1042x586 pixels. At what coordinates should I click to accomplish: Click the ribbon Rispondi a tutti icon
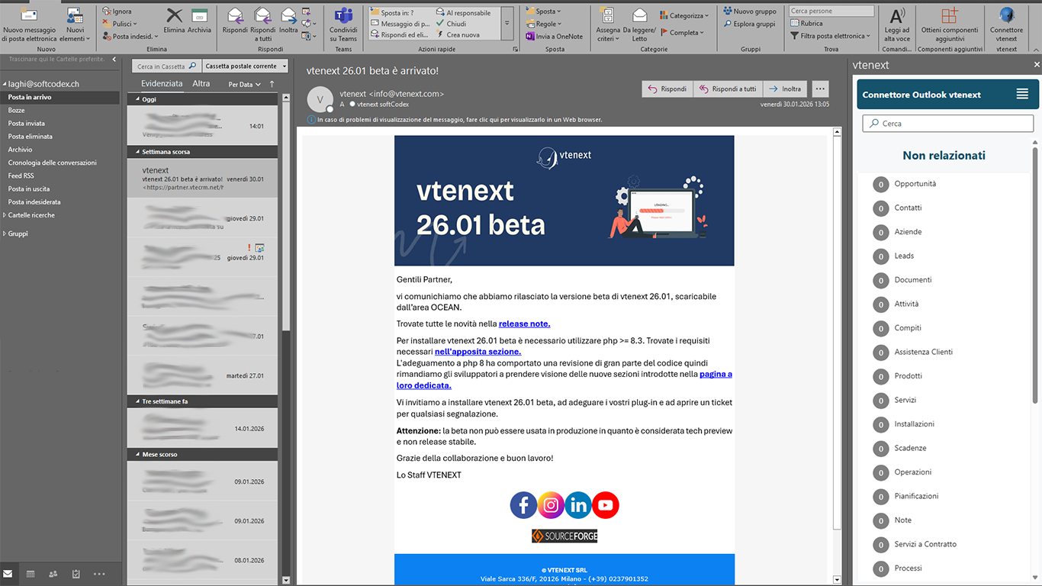(x=262, y=16)
